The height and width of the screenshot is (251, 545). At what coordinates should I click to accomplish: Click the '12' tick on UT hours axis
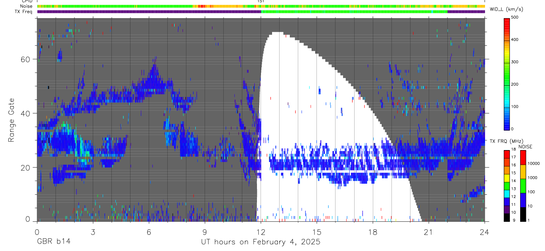261,232
